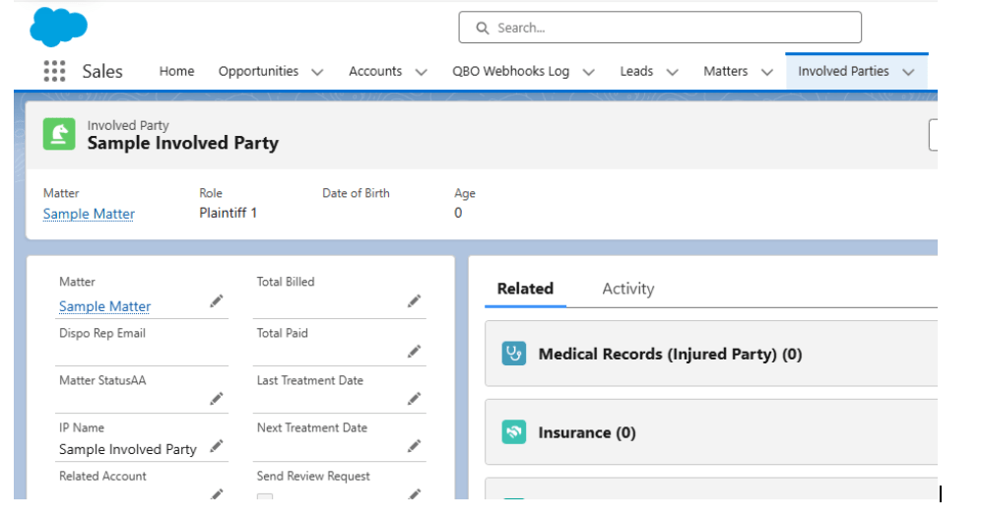Open the Accounts tab
Image resolution: width=982 pixels, height=521 pixels.
tap(375, 71)
